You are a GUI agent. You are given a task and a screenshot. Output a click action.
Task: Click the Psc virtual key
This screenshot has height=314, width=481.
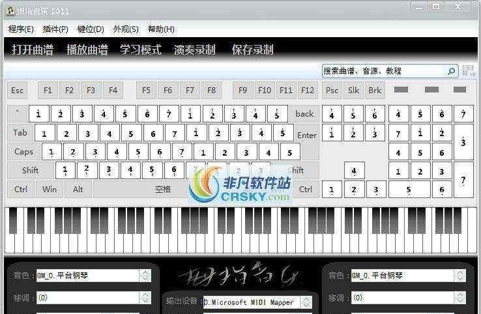click(x=332, y=90)
